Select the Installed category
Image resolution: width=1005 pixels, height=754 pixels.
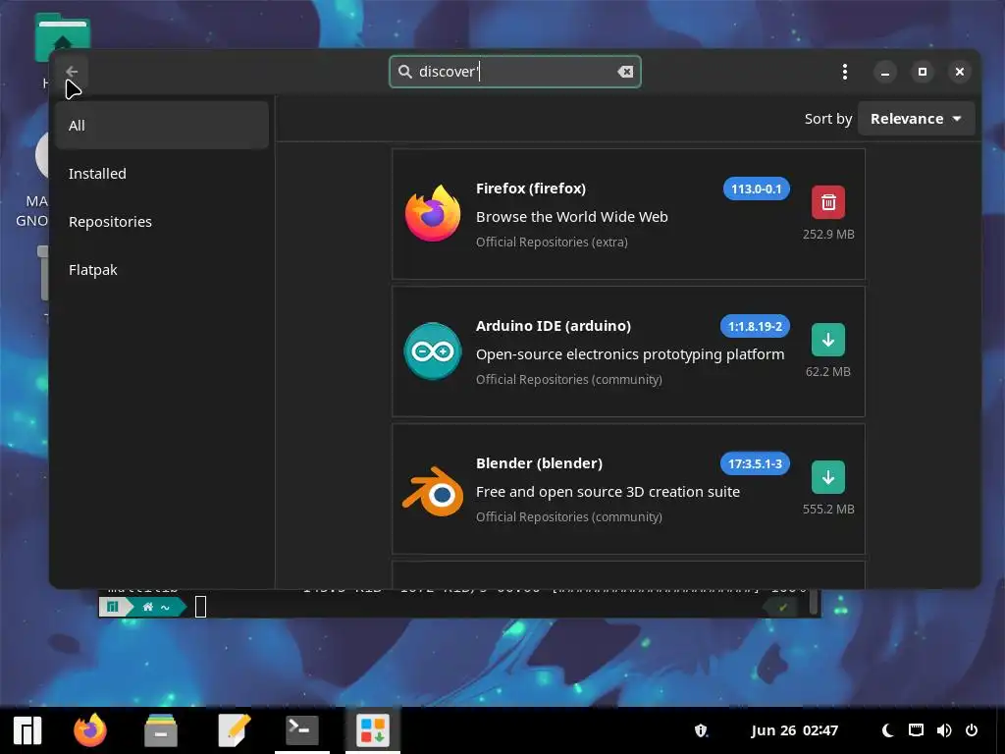pos(162,174)
